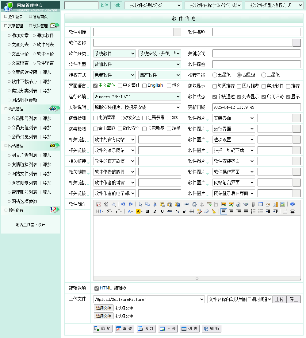Click the 更新日期 date input field
This screenshot has width=306, height=338.
(x=257, y=107)
